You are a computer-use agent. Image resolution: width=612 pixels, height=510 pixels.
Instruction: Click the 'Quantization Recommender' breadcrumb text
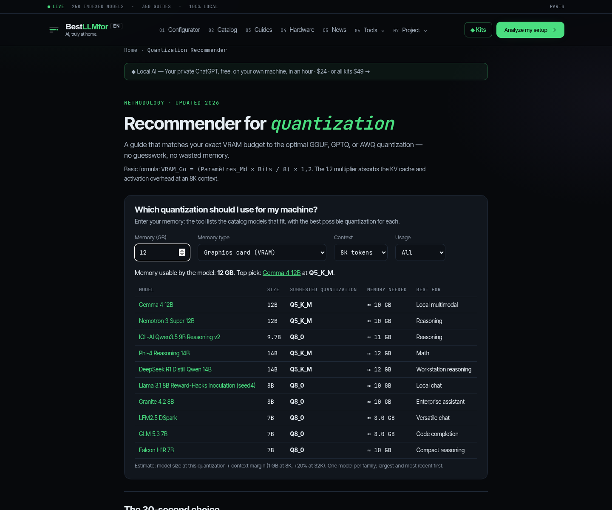pos(187,50)
